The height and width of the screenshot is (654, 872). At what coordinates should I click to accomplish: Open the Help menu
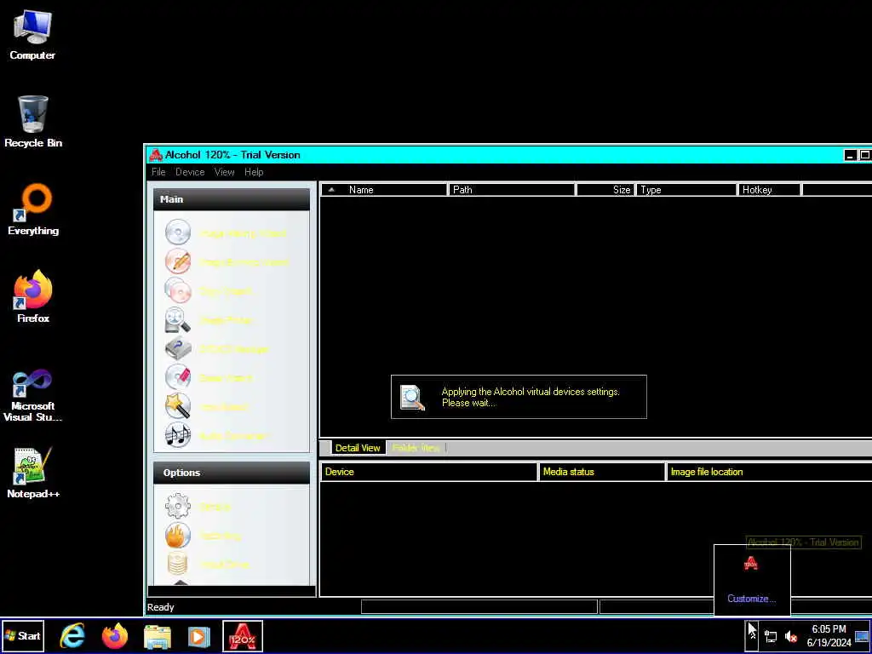click(x=254, y=172)
